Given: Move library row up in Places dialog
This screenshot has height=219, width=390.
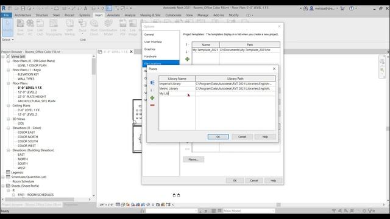Looking at the screenshot, I should coord(152,83).
